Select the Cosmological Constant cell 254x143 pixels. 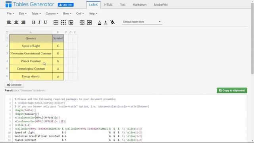[31, 69]
